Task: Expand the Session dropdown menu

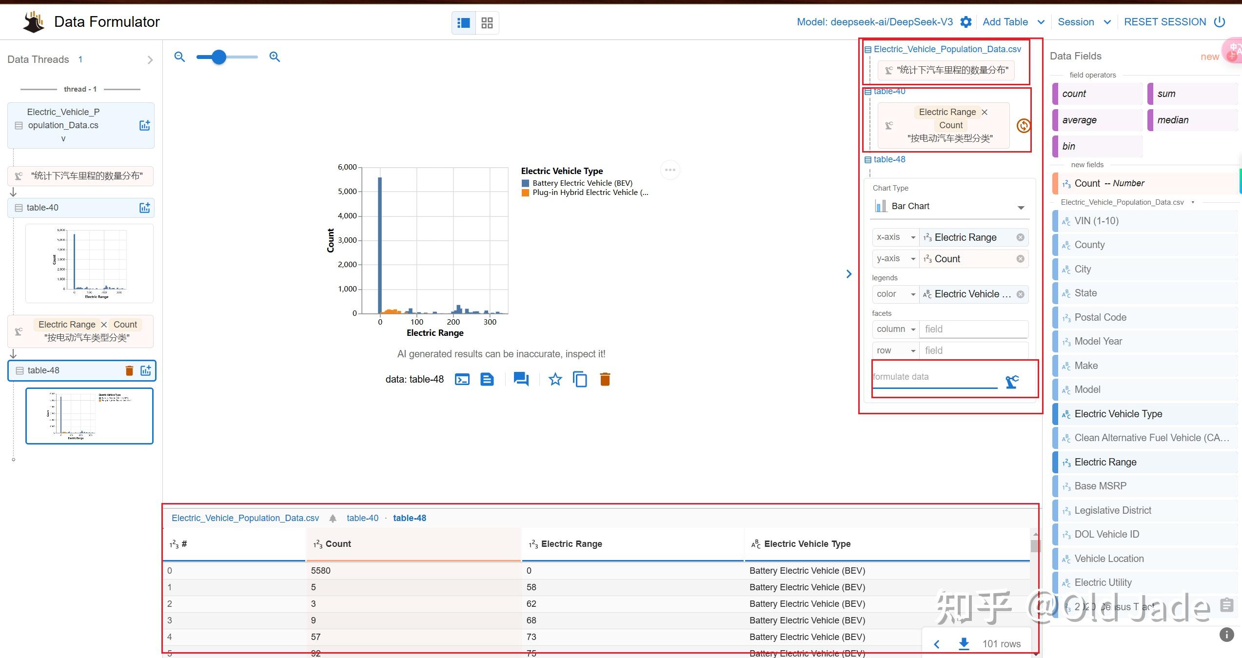Action: pos(1107,22)
